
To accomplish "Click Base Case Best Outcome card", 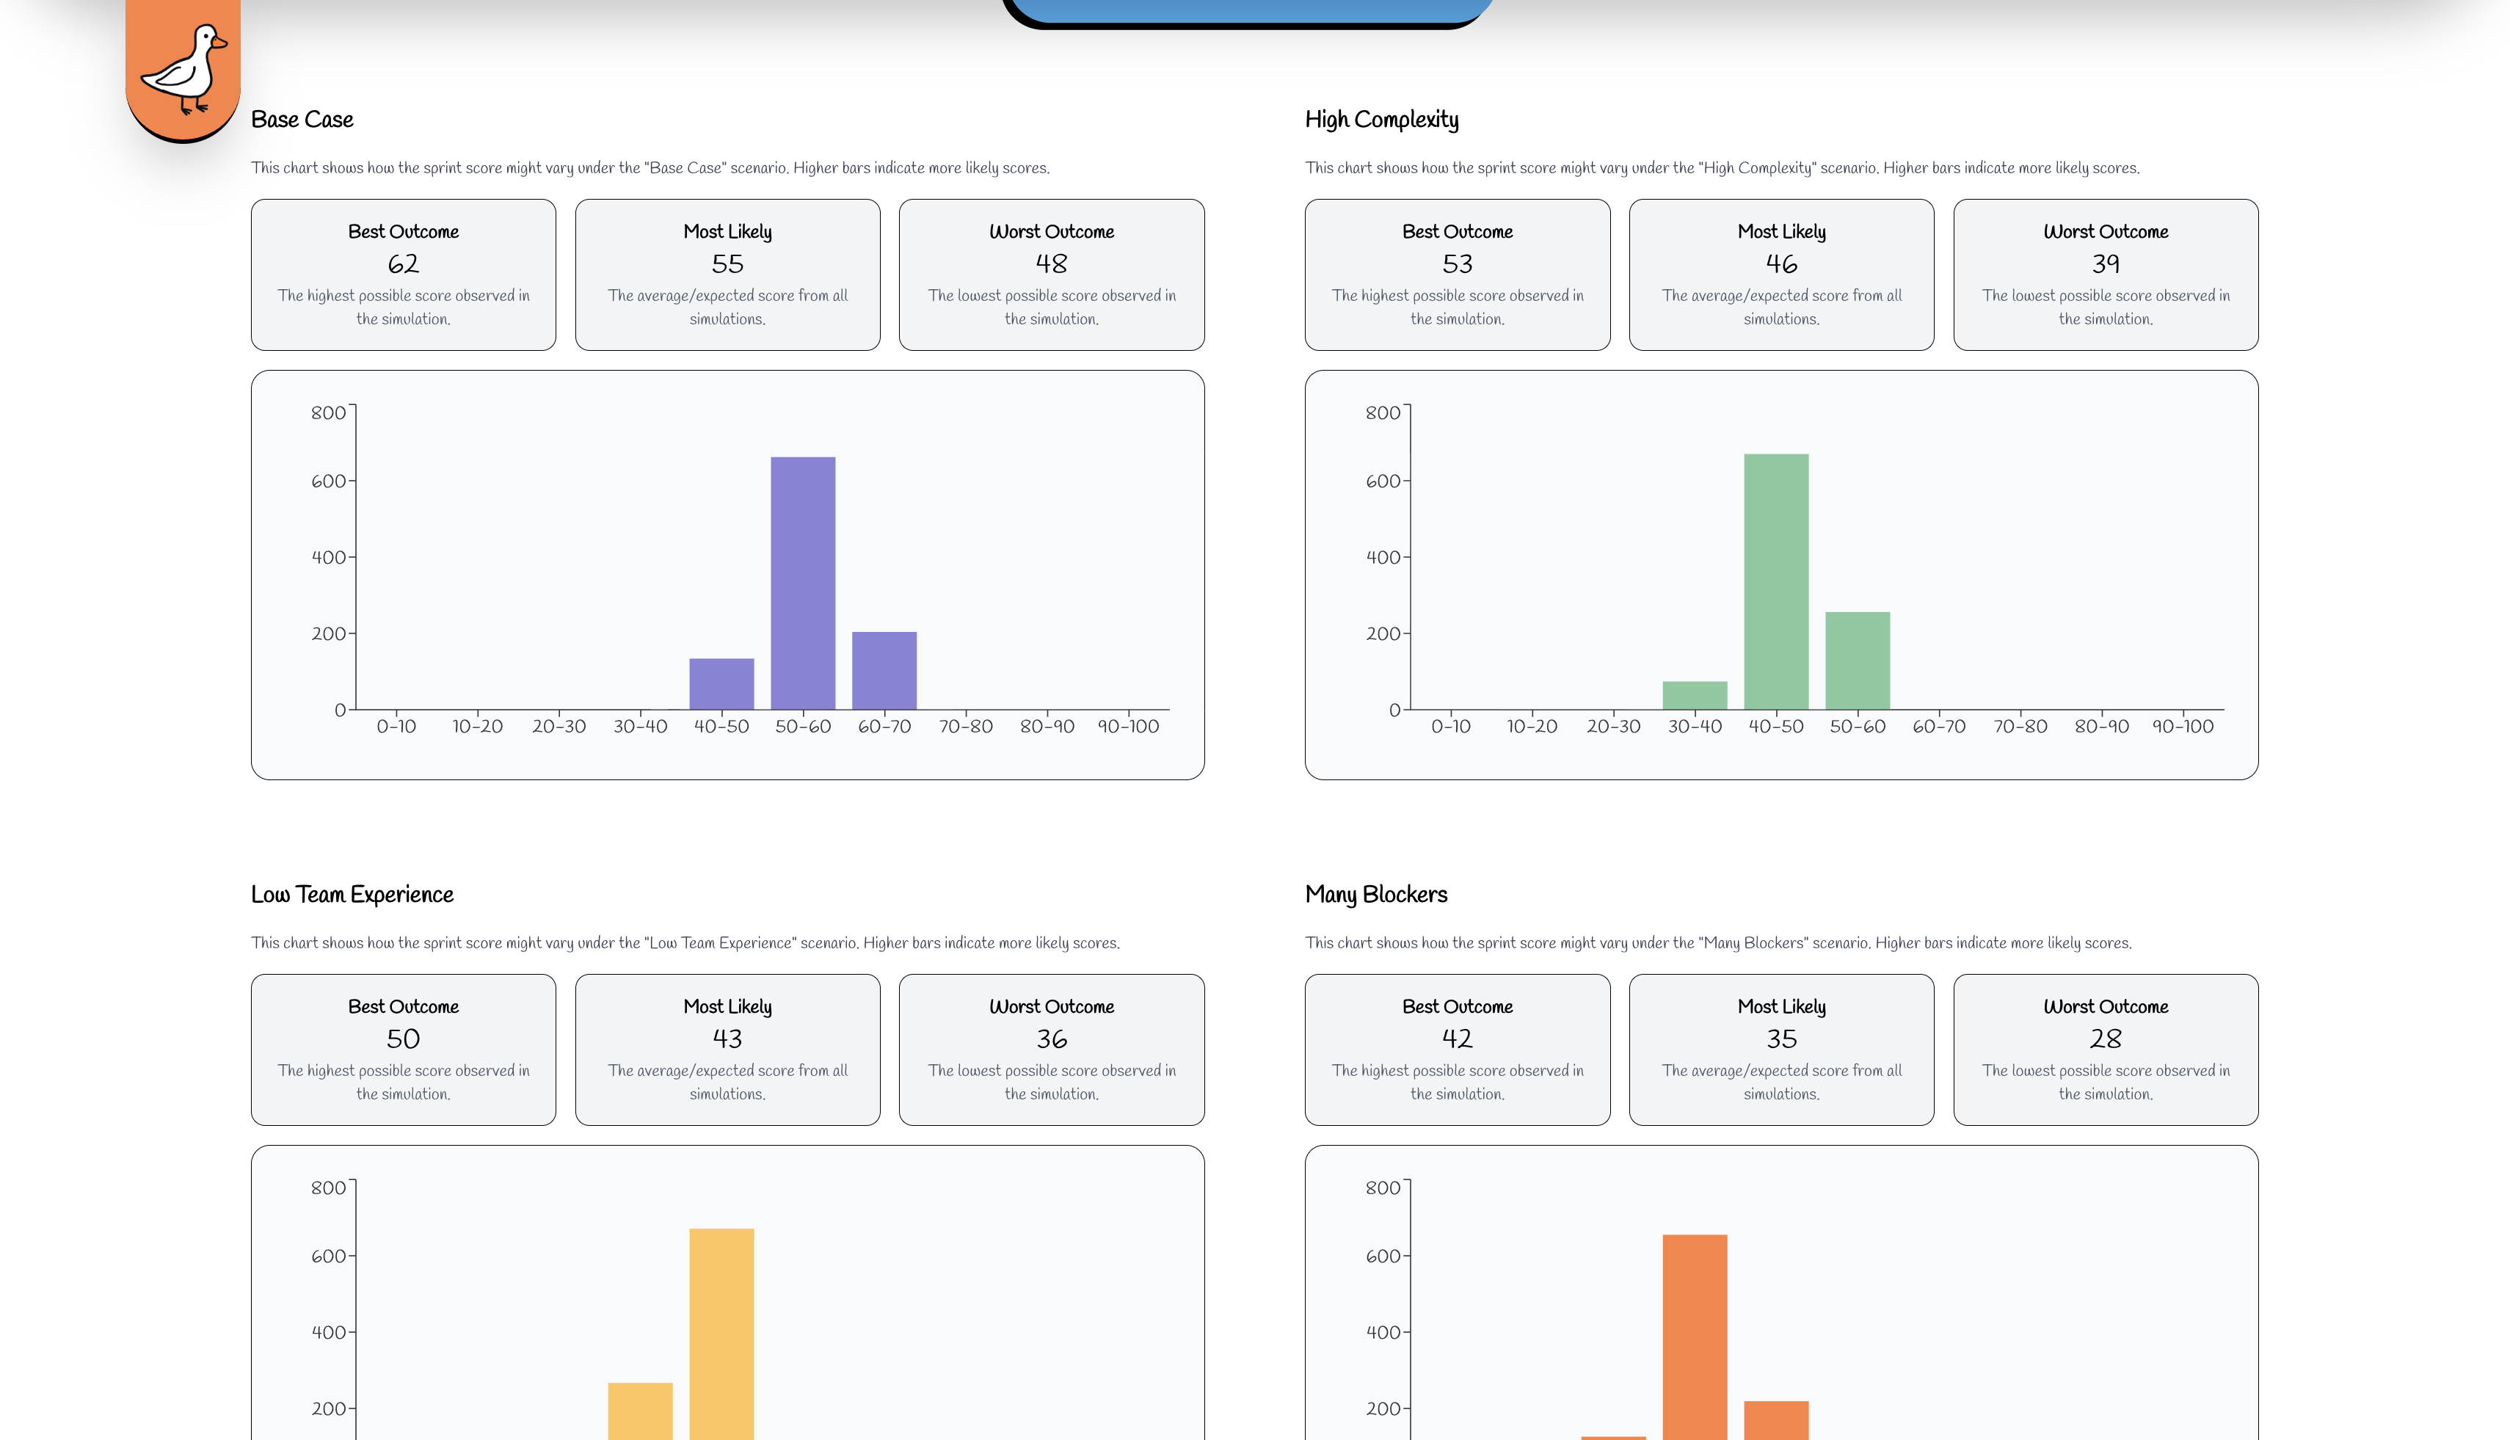I will pos(402,274).
